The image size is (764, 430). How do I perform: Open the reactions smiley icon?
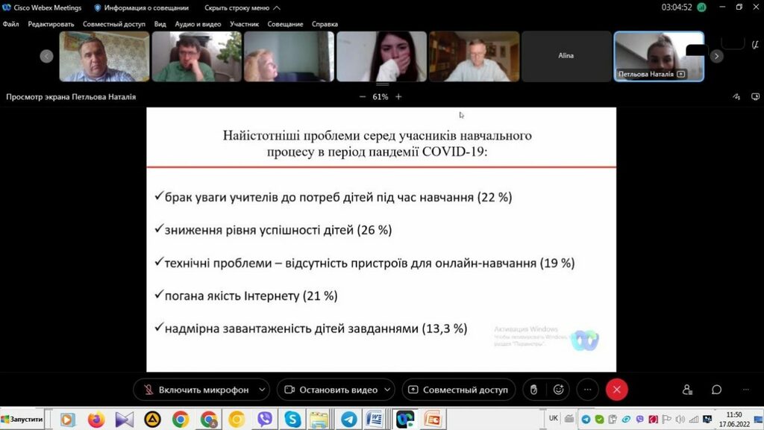pyautogui.click(x=558, y=390)
